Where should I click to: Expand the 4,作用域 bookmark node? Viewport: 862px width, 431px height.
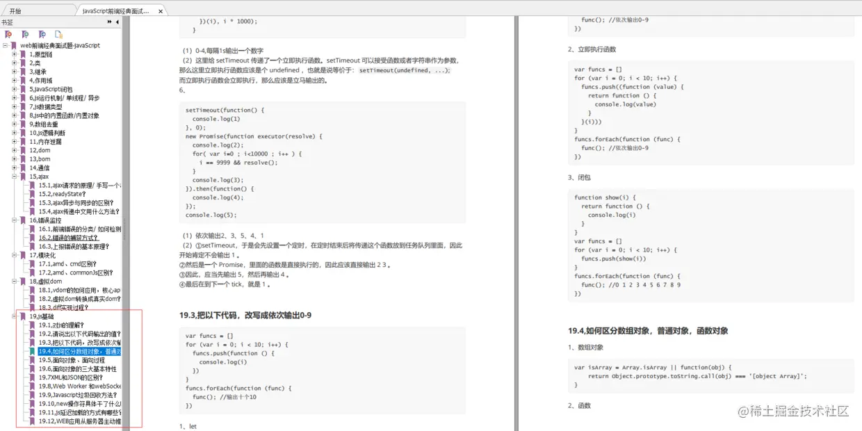[15, 81]
